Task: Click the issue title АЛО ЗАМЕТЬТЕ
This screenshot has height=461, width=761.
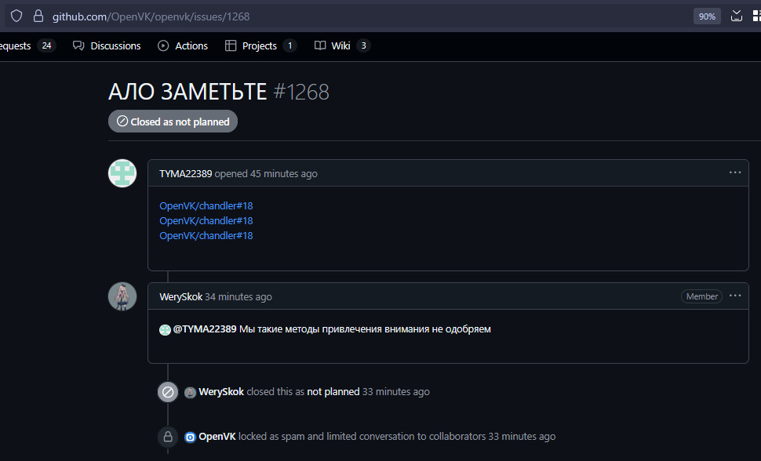Action: (188, 92)
